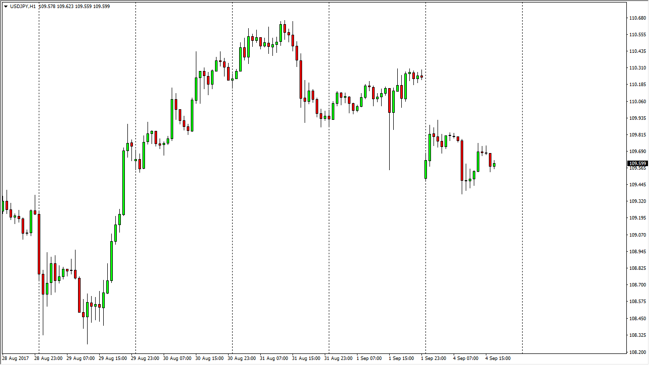
Task: Click the 109.070 price axis label
Action: [637, 235]
